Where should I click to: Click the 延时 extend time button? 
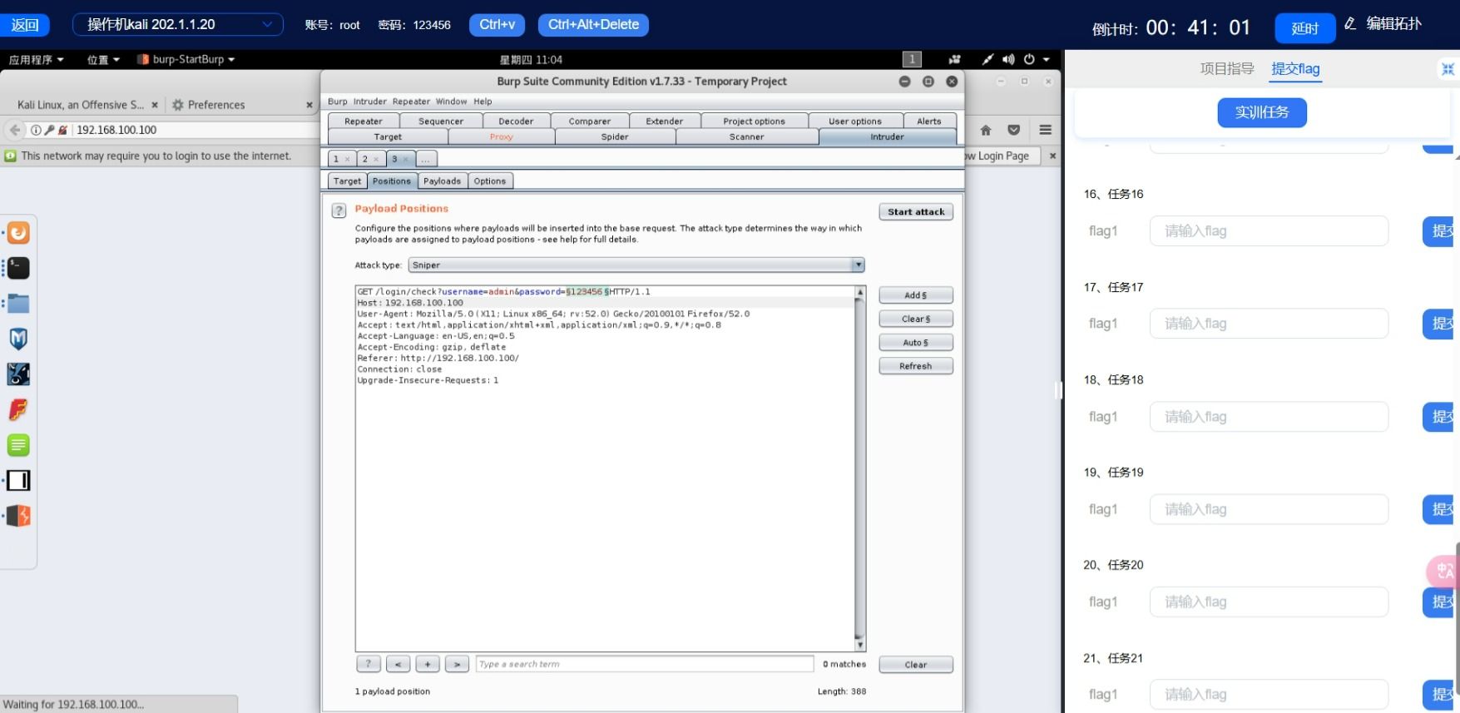[1304, 28]
